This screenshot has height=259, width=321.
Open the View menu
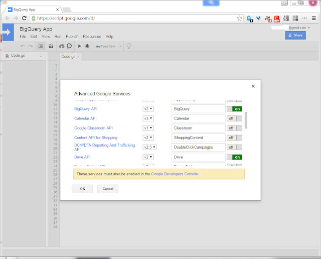click(46, 37)
